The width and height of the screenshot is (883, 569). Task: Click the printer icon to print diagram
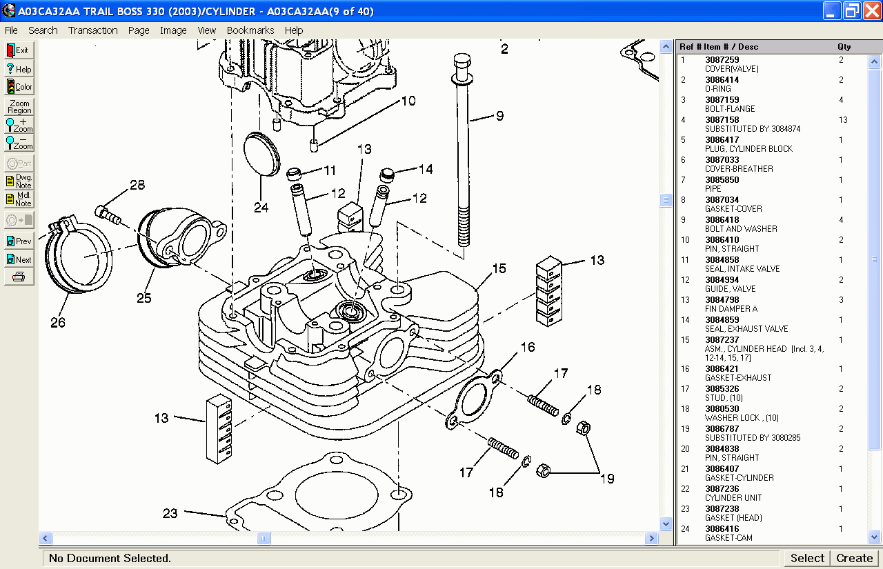[x=19, y=277]
